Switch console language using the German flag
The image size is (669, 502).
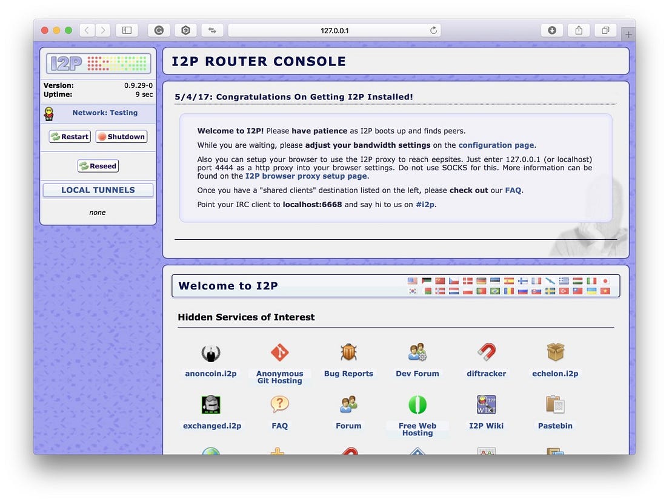click(480, 281)
